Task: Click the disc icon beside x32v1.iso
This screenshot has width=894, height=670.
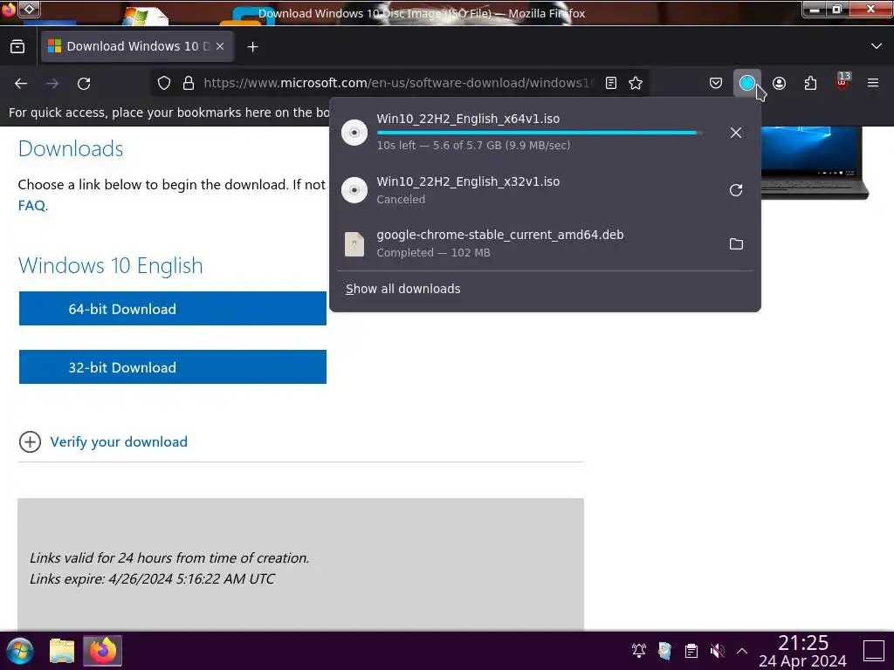Action: pos(354,189)
